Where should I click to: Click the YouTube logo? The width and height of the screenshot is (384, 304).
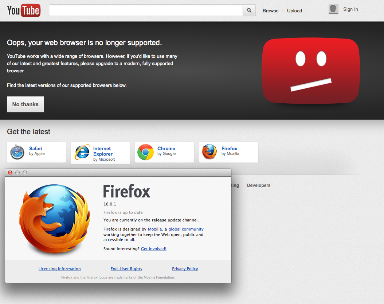point(24,10)
